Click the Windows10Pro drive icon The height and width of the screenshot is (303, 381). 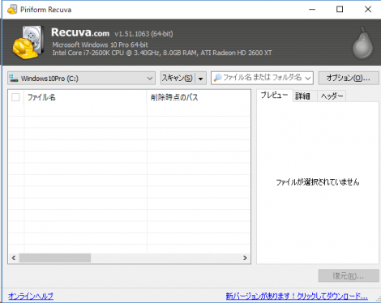(x=14, y=79)
